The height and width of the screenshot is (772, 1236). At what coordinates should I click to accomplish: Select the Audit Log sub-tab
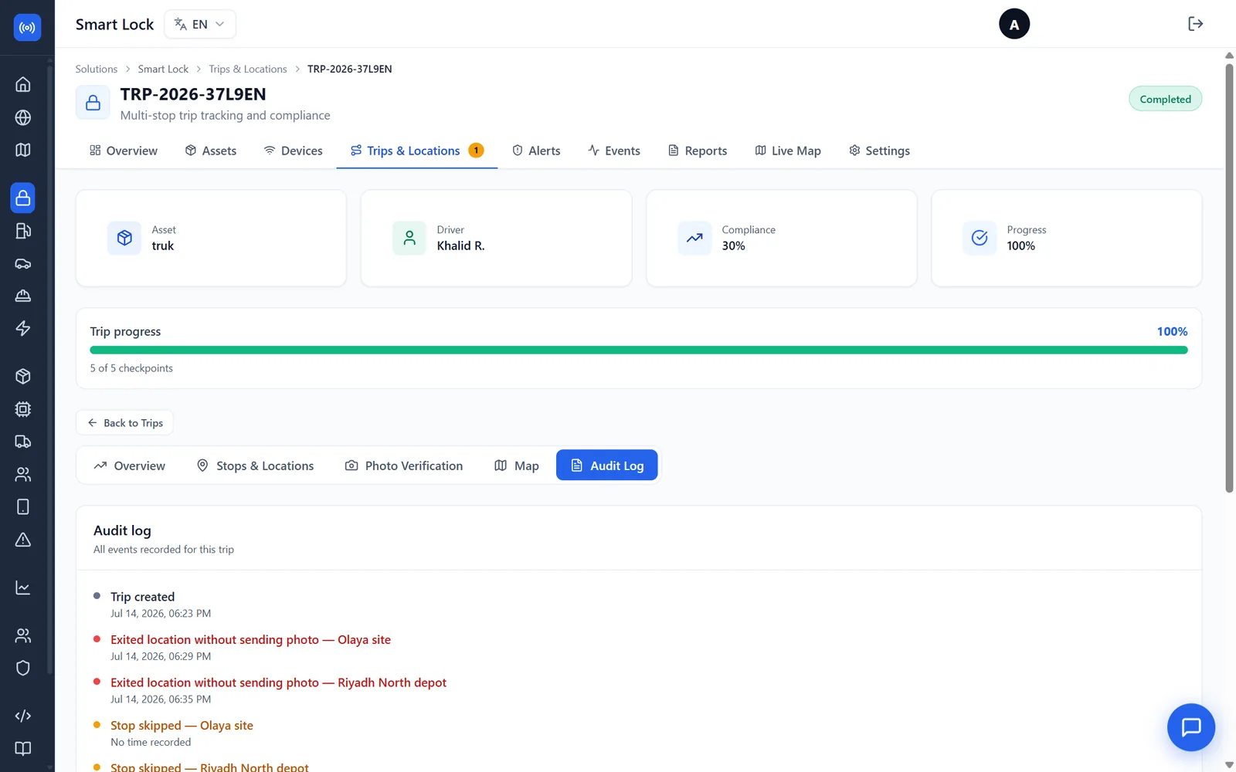[607, 466]
